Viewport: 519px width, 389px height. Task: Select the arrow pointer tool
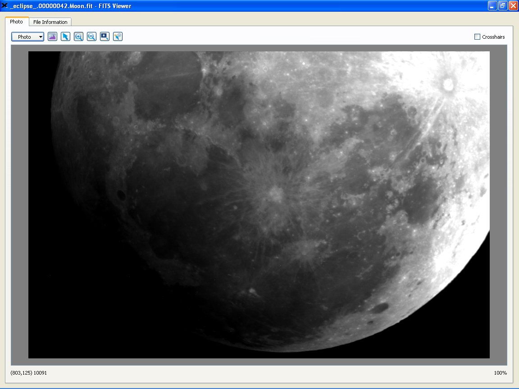[x=66, y=37]
